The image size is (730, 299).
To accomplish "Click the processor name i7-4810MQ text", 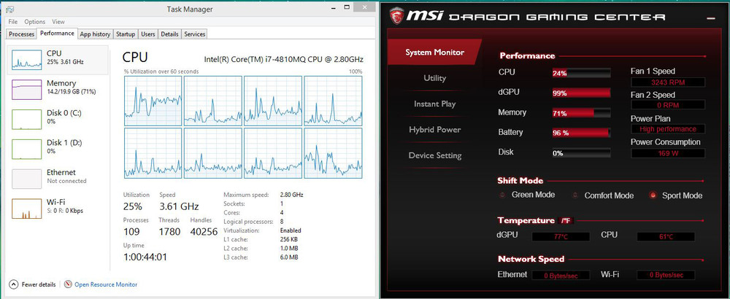I will [283, 60].
